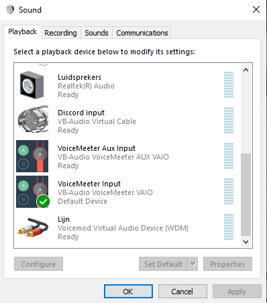Select "VoiceMeeter Aux Input" device name
This screenshot has width=267, height=303.
click(x=97, y=148)
